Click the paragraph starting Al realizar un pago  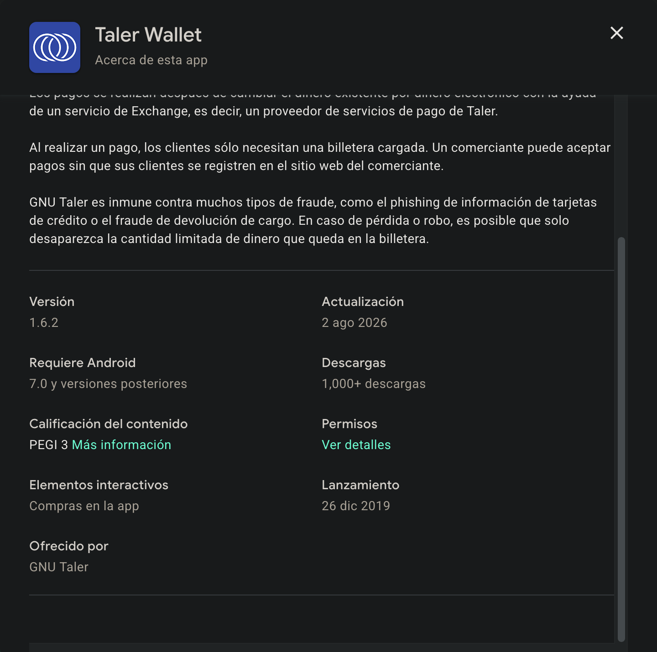tap(320, 156)
